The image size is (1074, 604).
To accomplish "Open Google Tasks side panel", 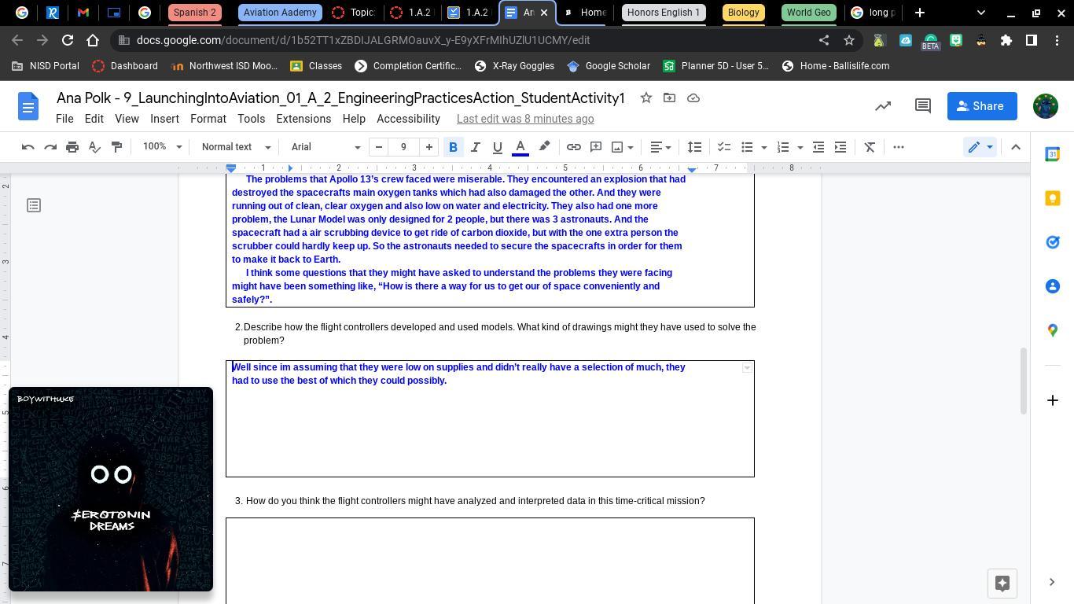I will (x=1053, y=242).
